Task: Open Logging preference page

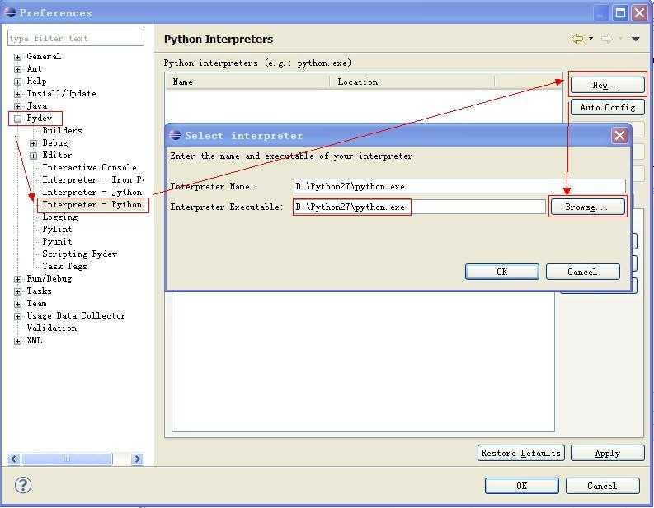Action: click(x=59, y=217)
